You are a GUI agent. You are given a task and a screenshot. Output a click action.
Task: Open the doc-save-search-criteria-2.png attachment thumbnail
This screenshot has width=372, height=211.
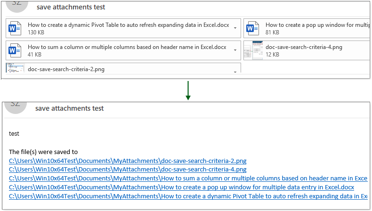[x=15, y=68]
